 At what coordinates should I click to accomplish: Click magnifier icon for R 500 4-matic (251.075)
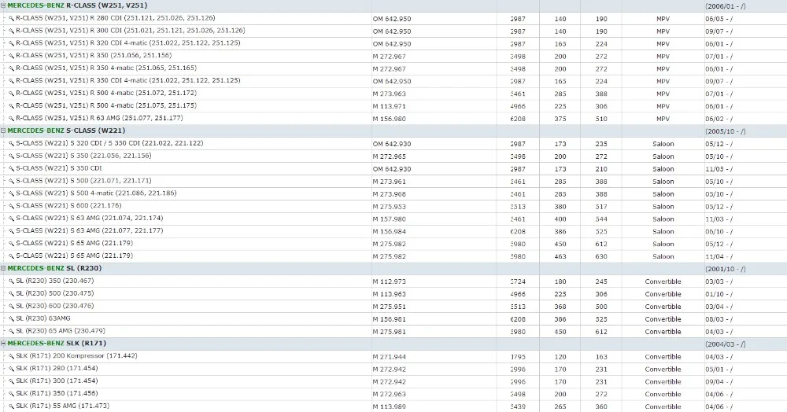(11, 106)
